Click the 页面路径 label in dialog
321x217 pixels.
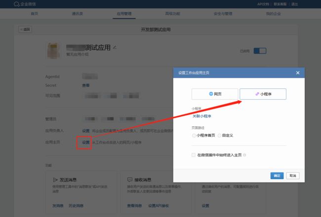tap(198, 128)
